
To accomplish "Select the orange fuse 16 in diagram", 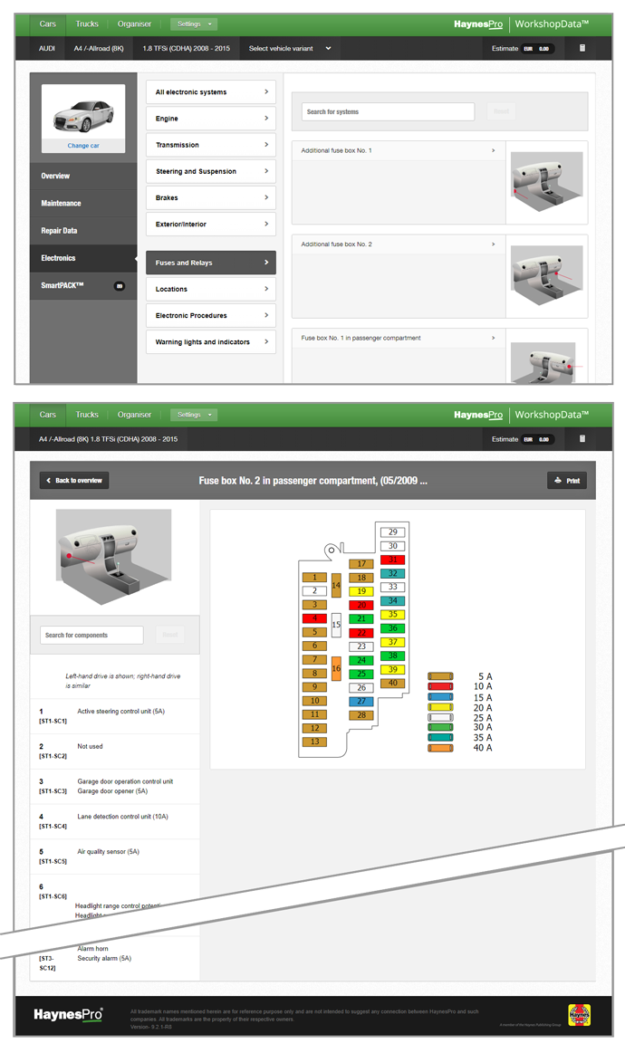I will 335,669.
